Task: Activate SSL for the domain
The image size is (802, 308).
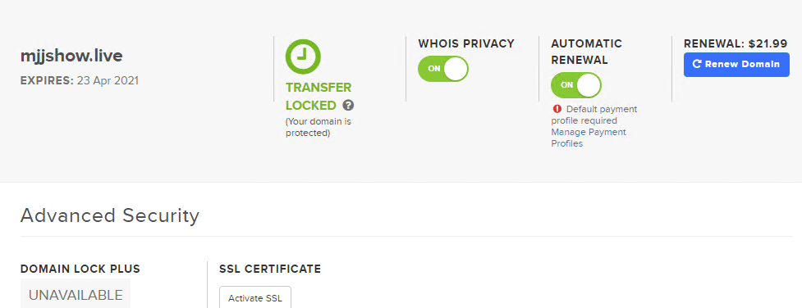Action: pyautogui.click(x=254, y=298)
